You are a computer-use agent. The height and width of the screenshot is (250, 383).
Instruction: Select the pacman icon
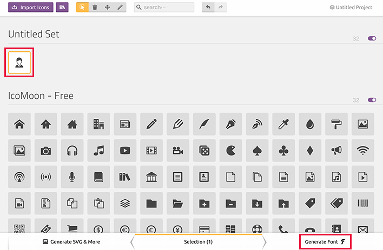point(230,151)
